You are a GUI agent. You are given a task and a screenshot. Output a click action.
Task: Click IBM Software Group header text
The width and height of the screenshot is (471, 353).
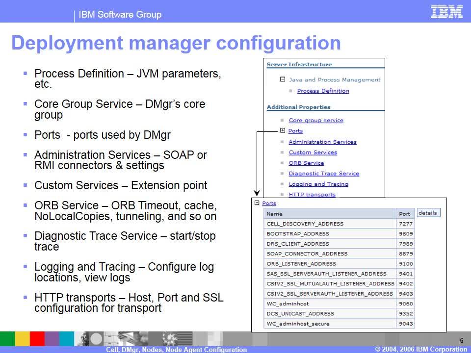[120, 14]
